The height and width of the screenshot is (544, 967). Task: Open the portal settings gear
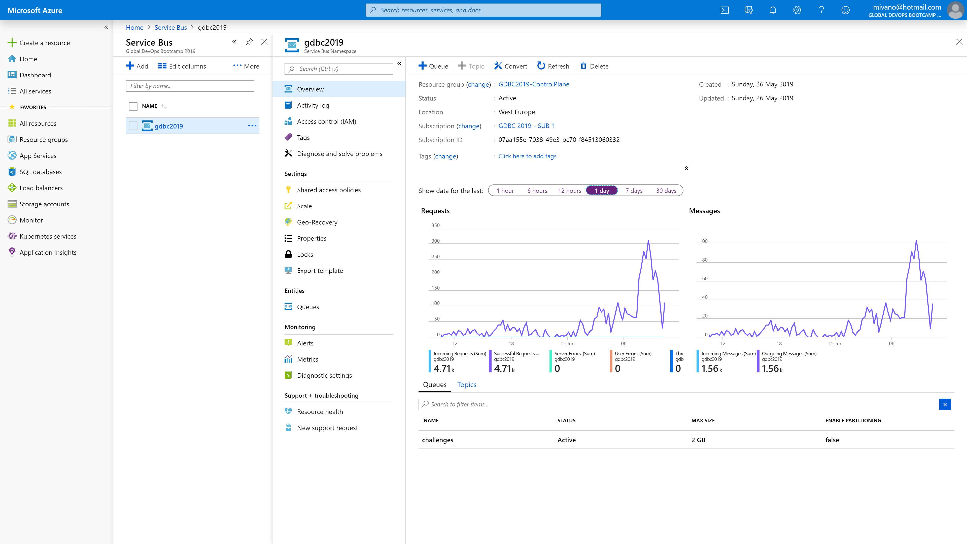797,10
